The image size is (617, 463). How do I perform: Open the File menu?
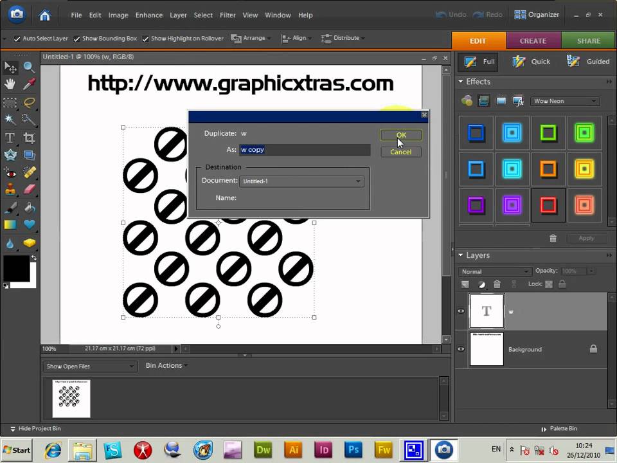click(x=76, y=15)
